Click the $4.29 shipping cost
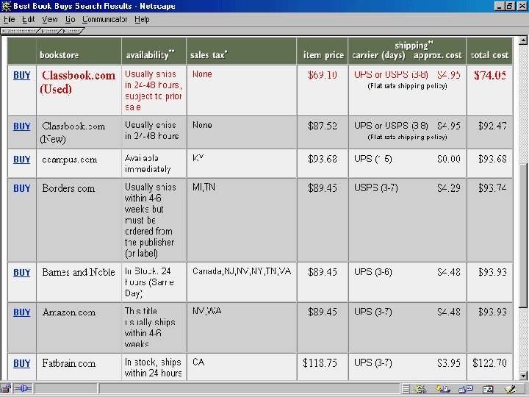The image size is (529, 397). pos(449,187)
